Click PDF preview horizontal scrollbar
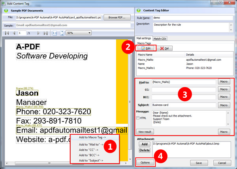 [49, 163]
